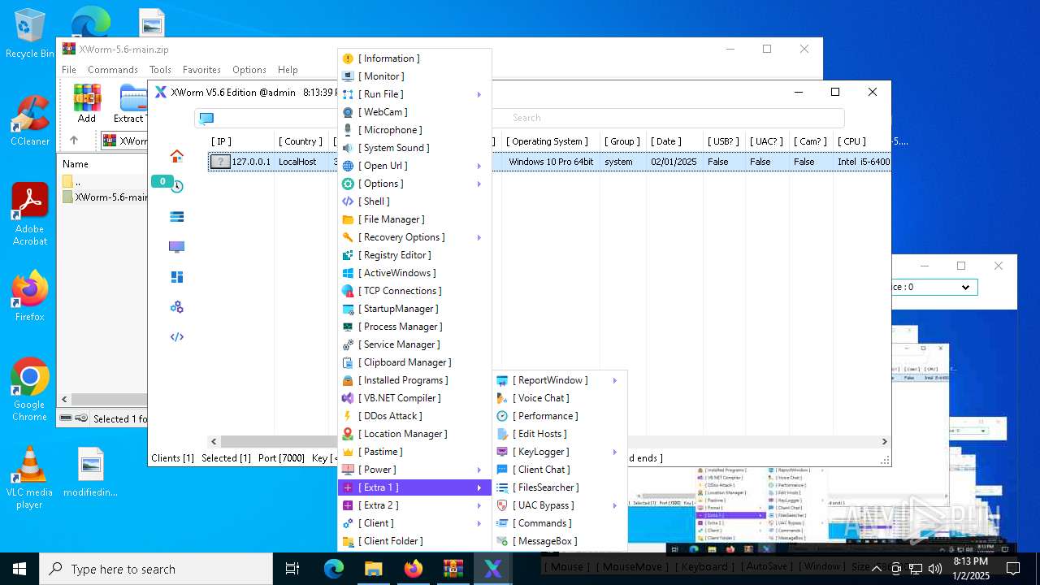Expand the Recovery Options submenu arrow

click(x=479, y=237)
